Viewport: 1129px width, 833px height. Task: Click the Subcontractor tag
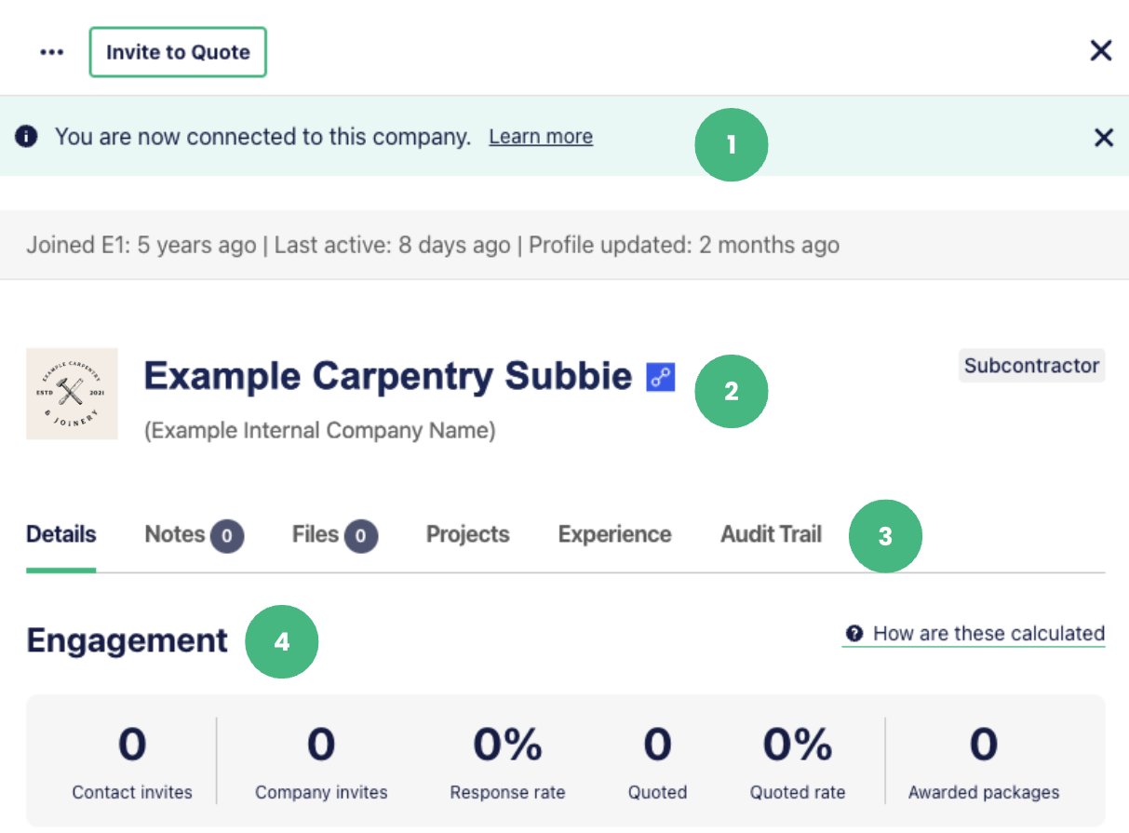(x=1031, y=366)
